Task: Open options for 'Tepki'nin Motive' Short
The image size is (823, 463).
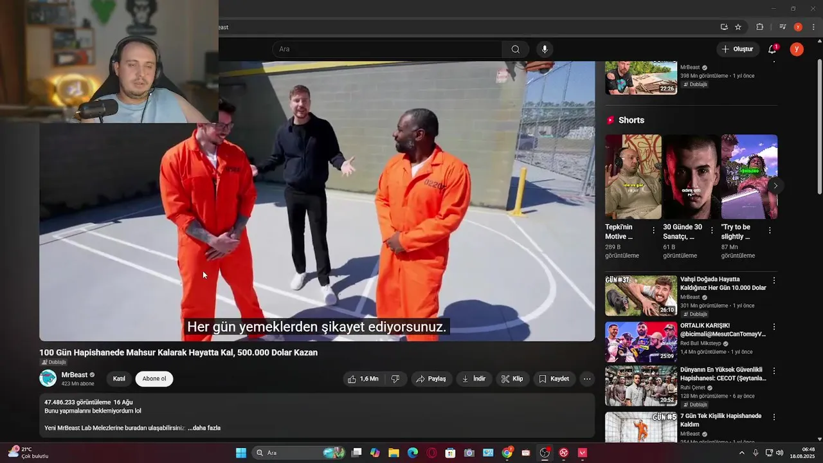Action: 654,230
